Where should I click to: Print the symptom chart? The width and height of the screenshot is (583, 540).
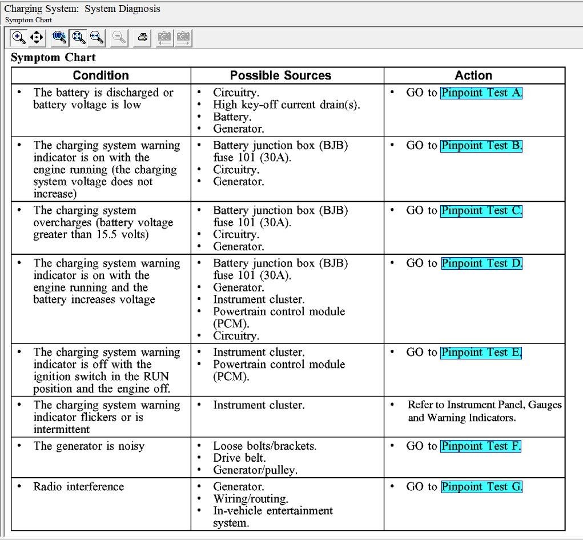click(x=143, y=38)
